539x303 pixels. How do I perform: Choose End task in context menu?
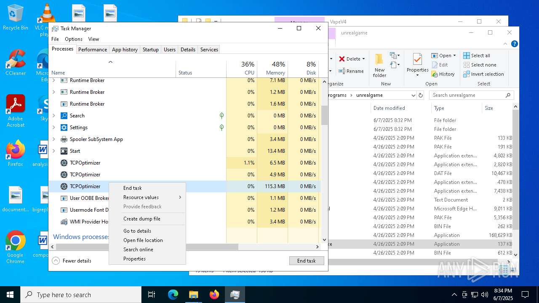147,188
